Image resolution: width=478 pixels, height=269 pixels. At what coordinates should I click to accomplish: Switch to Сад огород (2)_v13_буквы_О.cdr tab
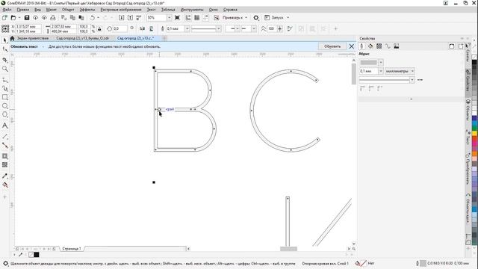coord(83,38)
